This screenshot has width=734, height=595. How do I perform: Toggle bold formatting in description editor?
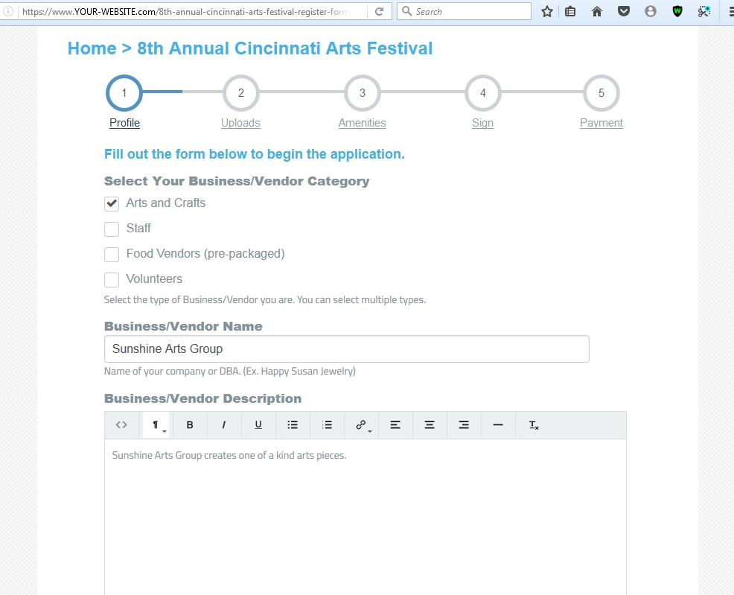click(190, 425)
